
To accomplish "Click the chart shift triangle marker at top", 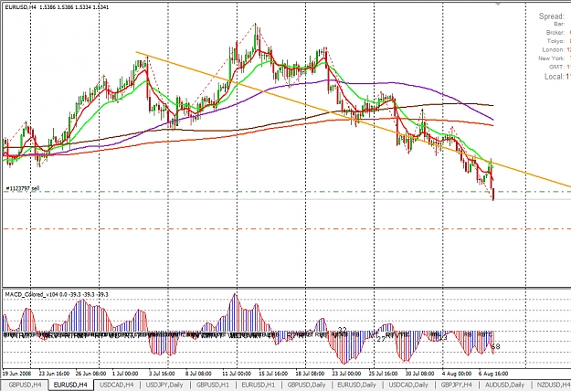I will 498,4.
